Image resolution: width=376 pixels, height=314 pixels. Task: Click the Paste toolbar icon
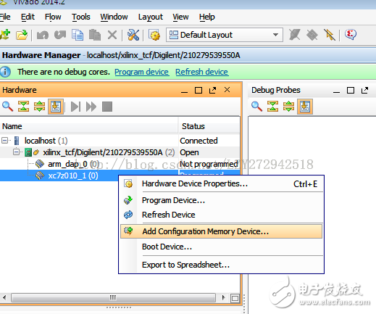(95, 35)
